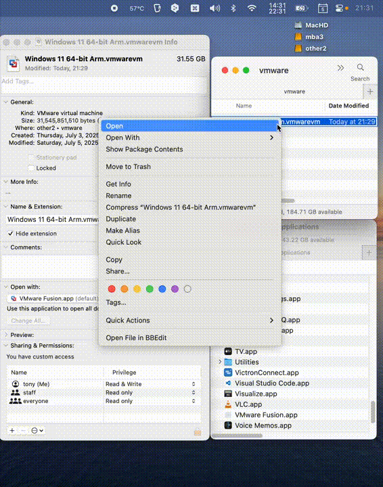Click the 57°C temperature monitor
Image resolution: width=383 pixels, height=487 pixels.
pos(137,8)
